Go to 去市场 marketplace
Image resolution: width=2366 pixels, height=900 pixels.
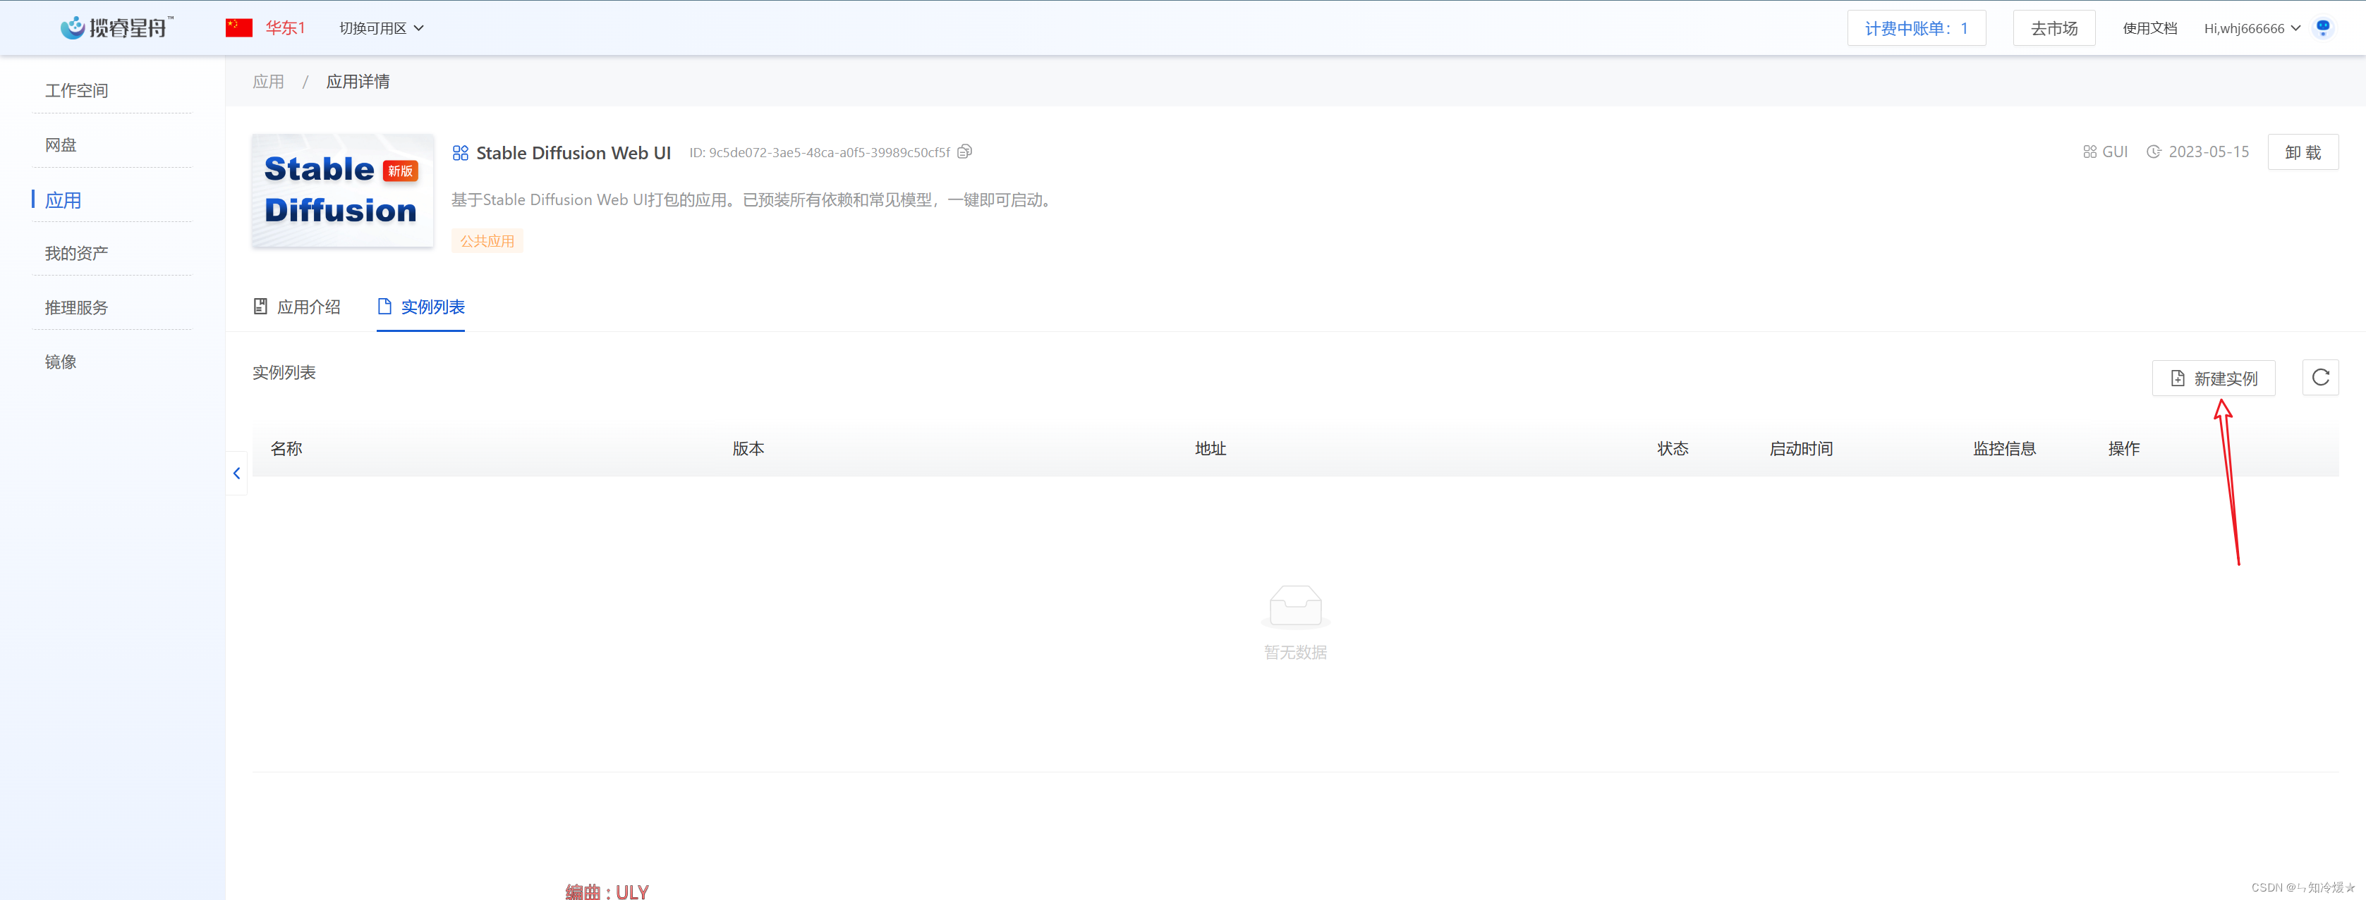click(2053, 28)
